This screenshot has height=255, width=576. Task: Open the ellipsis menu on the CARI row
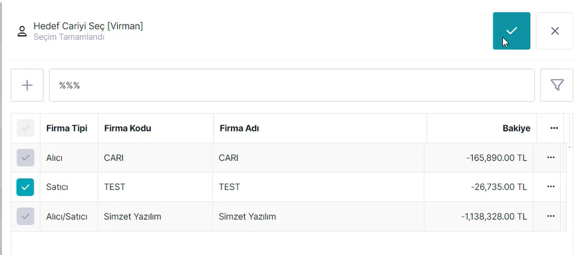[x=550, y=157]
